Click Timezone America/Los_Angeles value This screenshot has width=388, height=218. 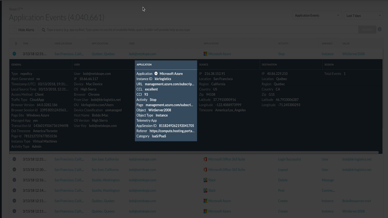pos(230,110)
